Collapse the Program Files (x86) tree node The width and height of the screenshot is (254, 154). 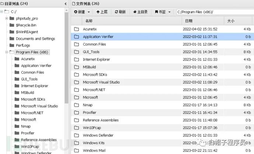click(x=7, y=52)
